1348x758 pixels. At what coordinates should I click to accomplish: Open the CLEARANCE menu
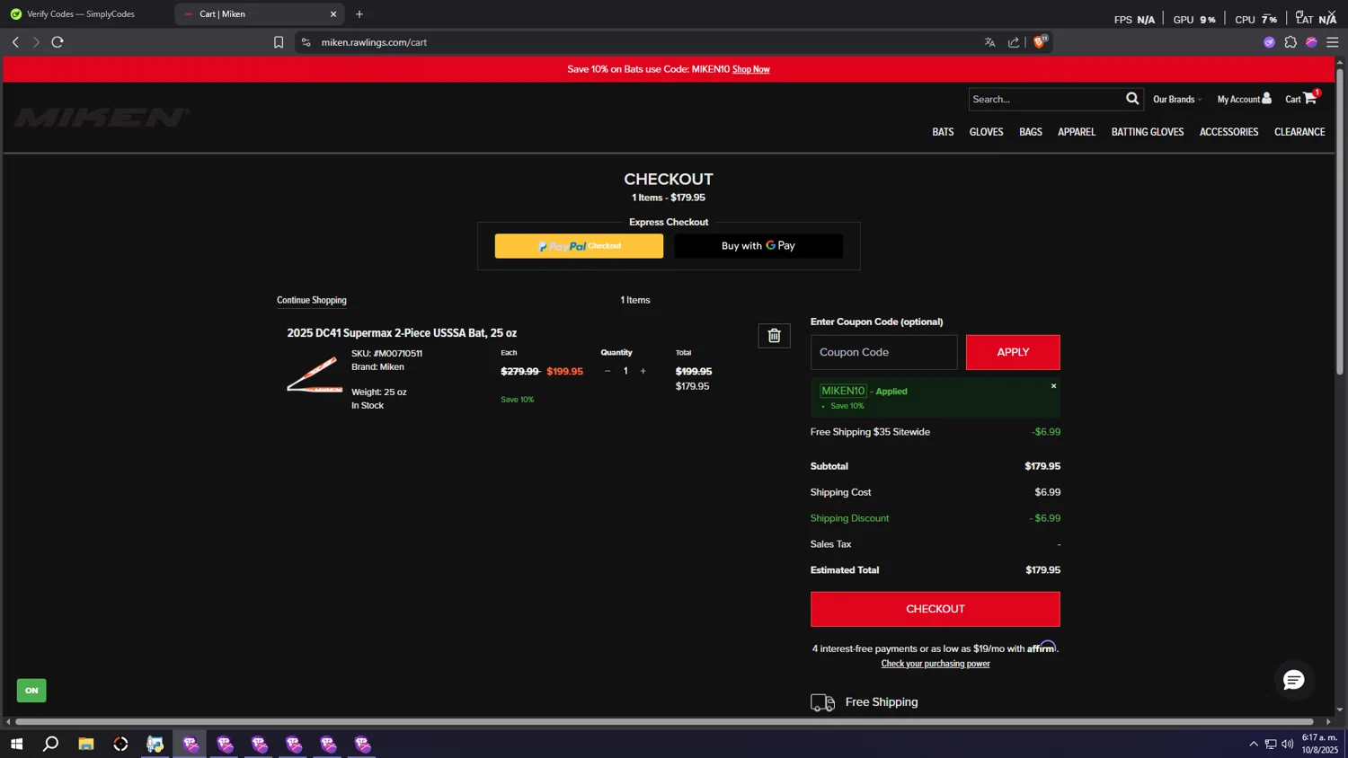pyautogui.click(x=1299, y=132)
